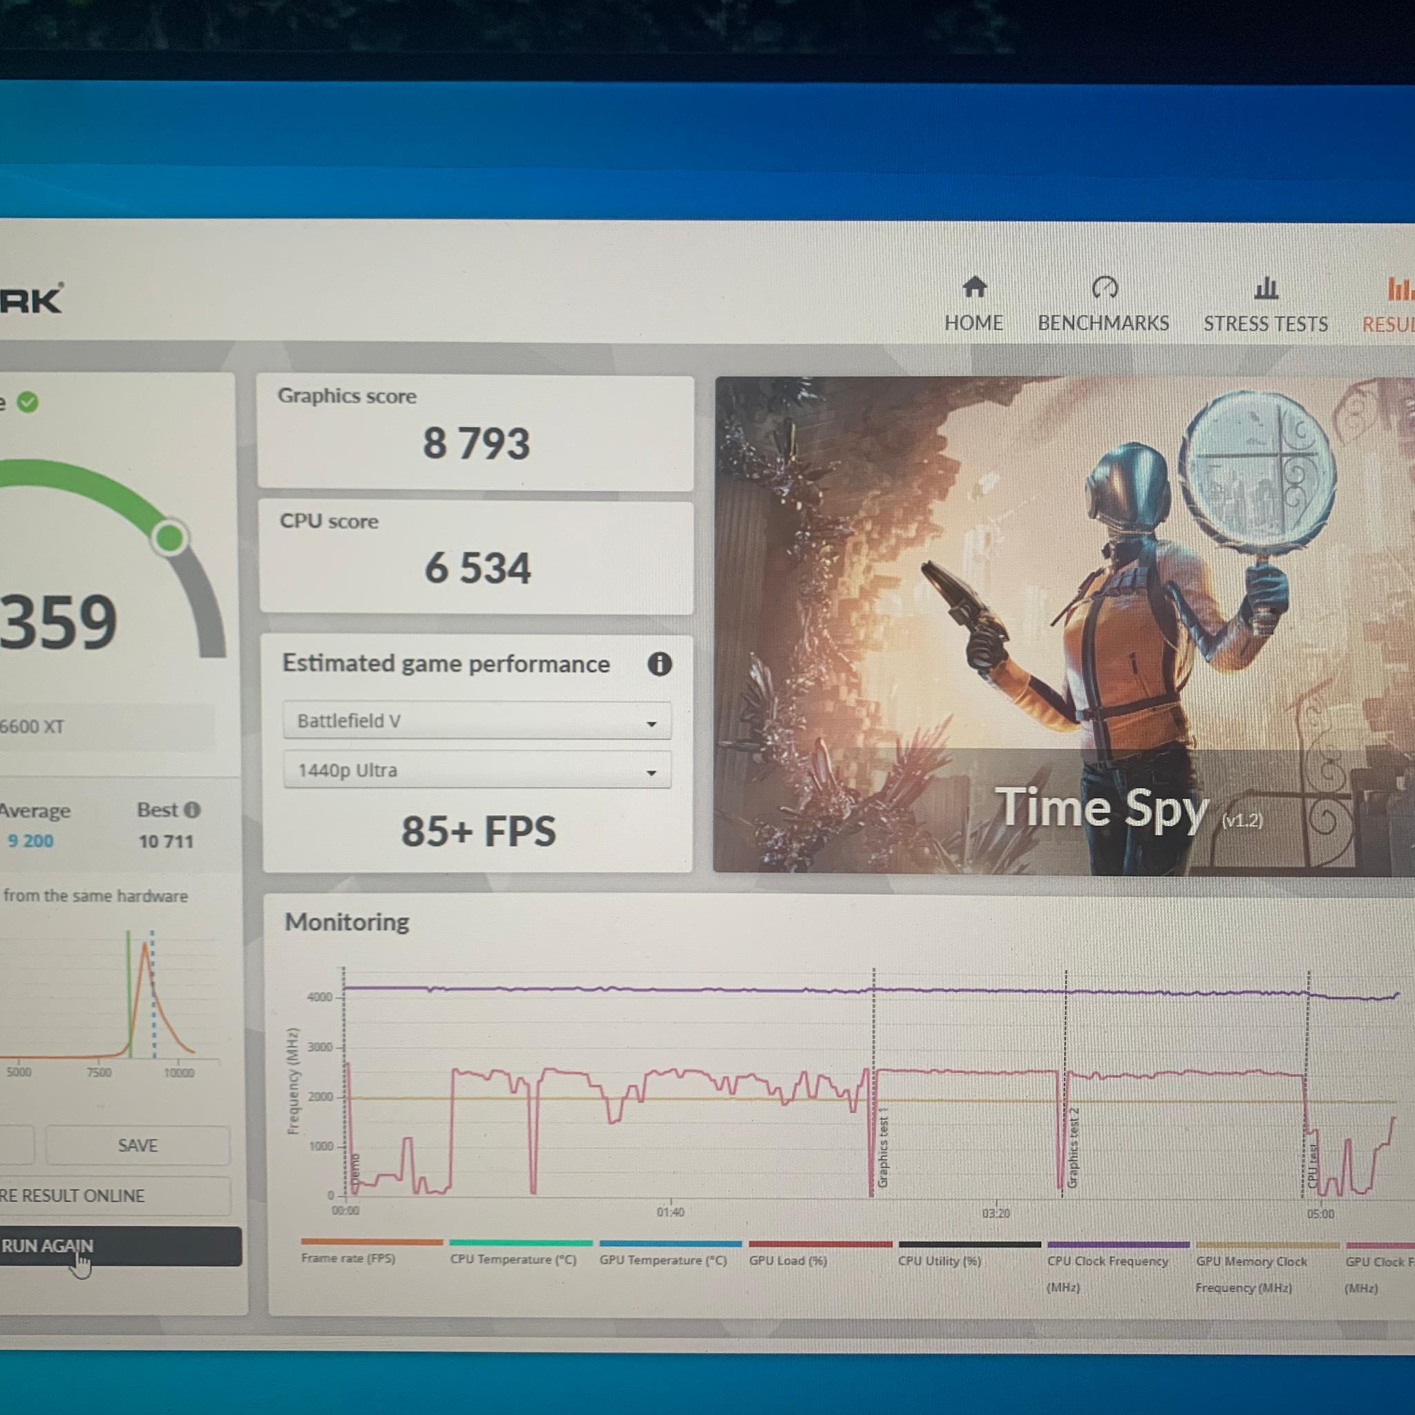This screenshot has height=1415, width=1415.
Task: Click the info icon beside Best score
Action: click(192, 809)
